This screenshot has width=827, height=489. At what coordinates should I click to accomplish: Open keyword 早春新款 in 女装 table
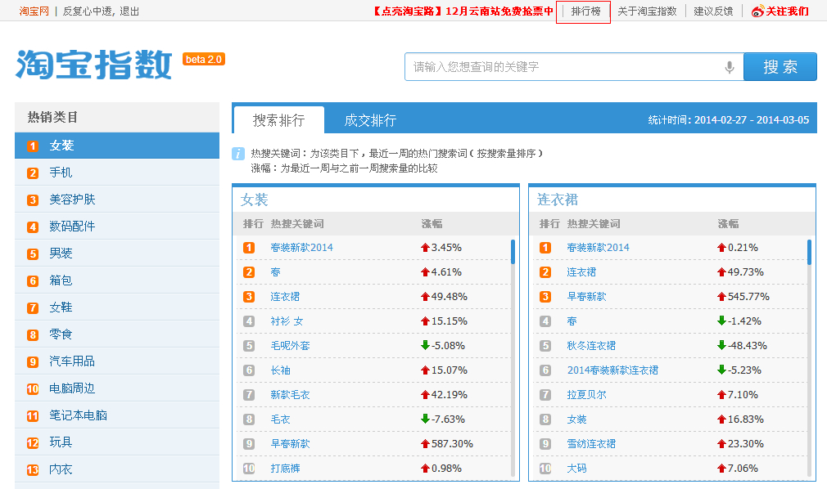(290, 444)
